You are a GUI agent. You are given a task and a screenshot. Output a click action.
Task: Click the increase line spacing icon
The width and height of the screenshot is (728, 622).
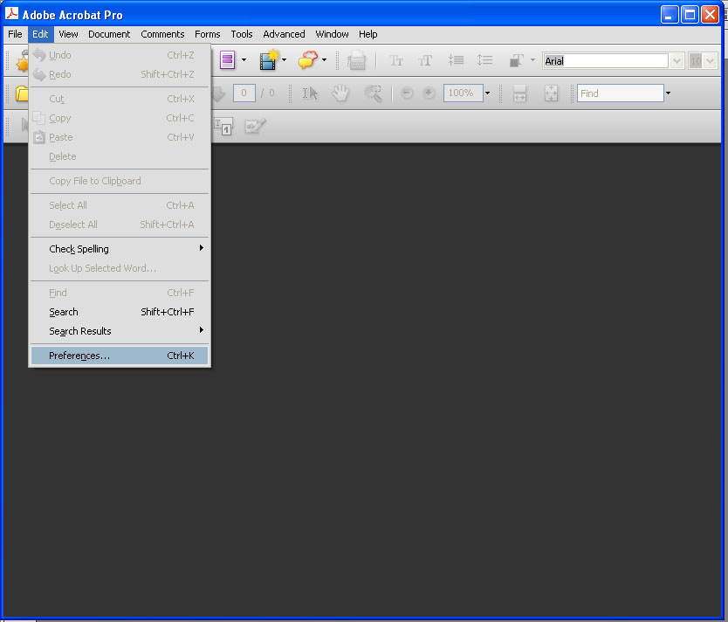484,60
